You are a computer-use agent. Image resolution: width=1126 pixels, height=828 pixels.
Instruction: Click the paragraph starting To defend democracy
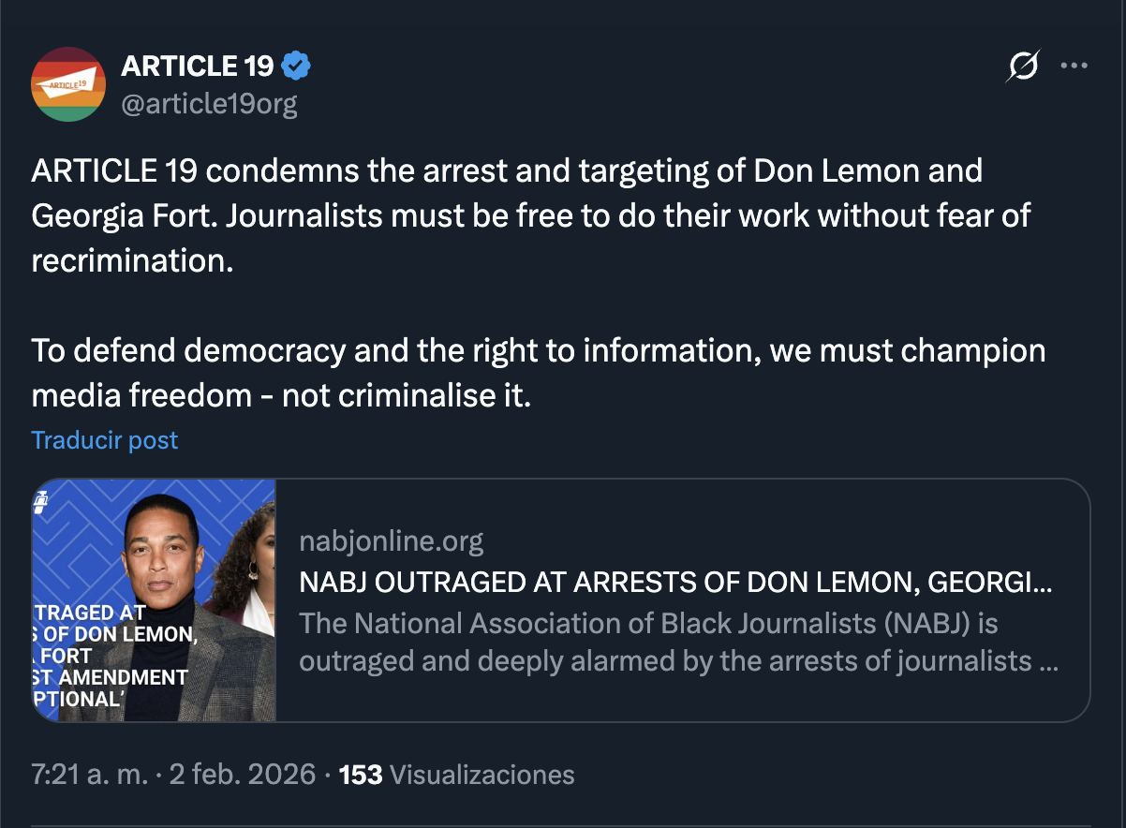(x=538, y=373)
